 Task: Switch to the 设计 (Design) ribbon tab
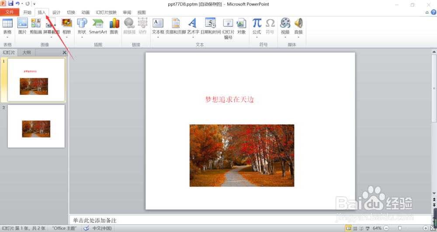pos(56,12)
